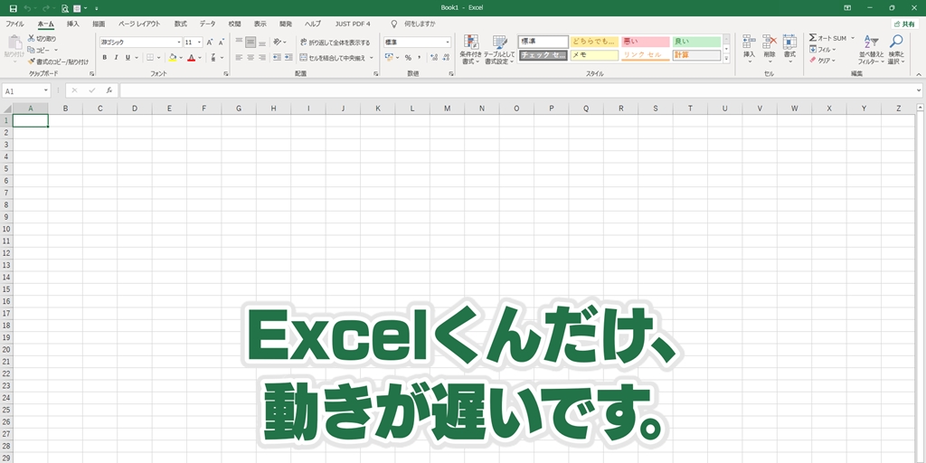Click the Cut (切り取り) scissors button

tap(42, 38)
